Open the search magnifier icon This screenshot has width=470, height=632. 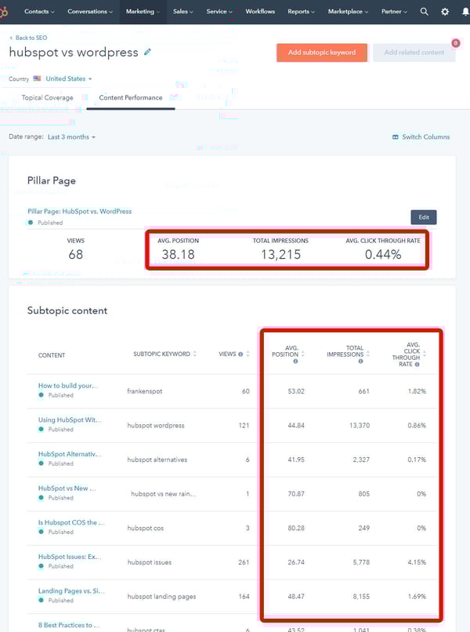tap(424, 12)
